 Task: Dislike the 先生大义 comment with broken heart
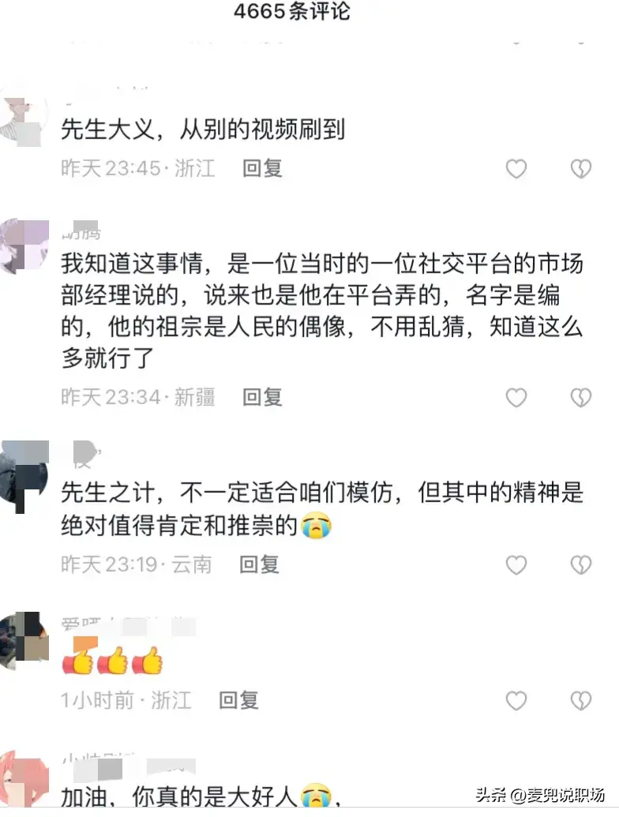581,169
